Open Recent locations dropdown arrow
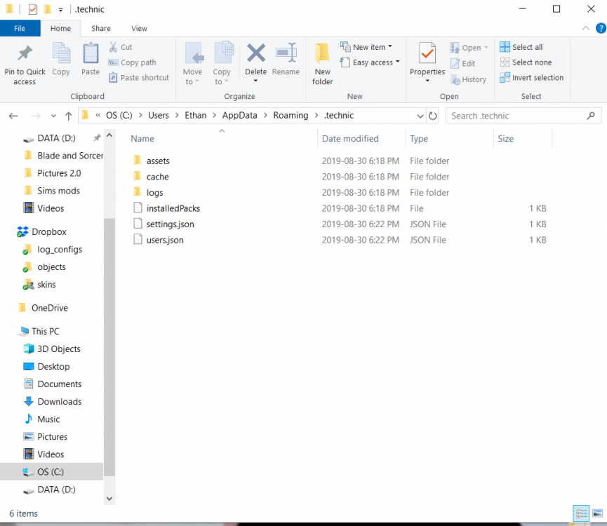Viewport: 607px width, 526px height. (x=53, y=116)
